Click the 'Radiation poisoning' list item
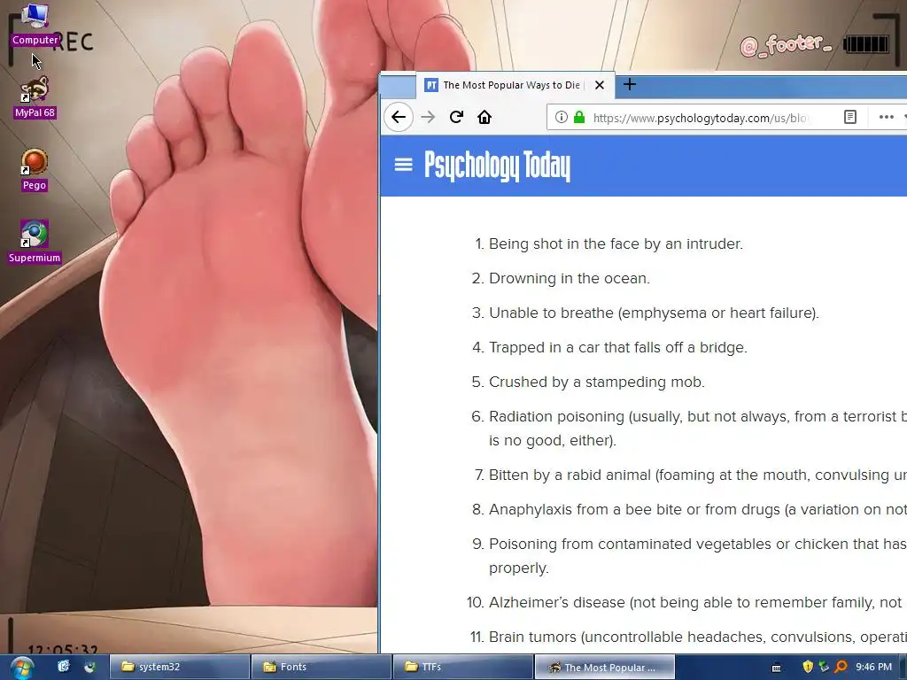The height and width of the screenshot is (680, 907). point(698,429)
